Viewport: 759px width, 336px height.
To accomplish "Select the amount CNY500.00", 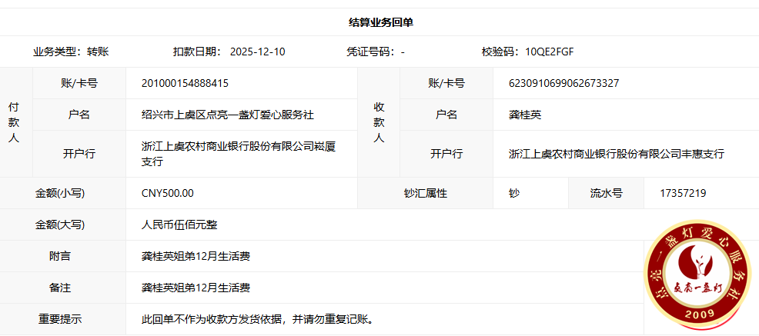I will coord(168,193).
